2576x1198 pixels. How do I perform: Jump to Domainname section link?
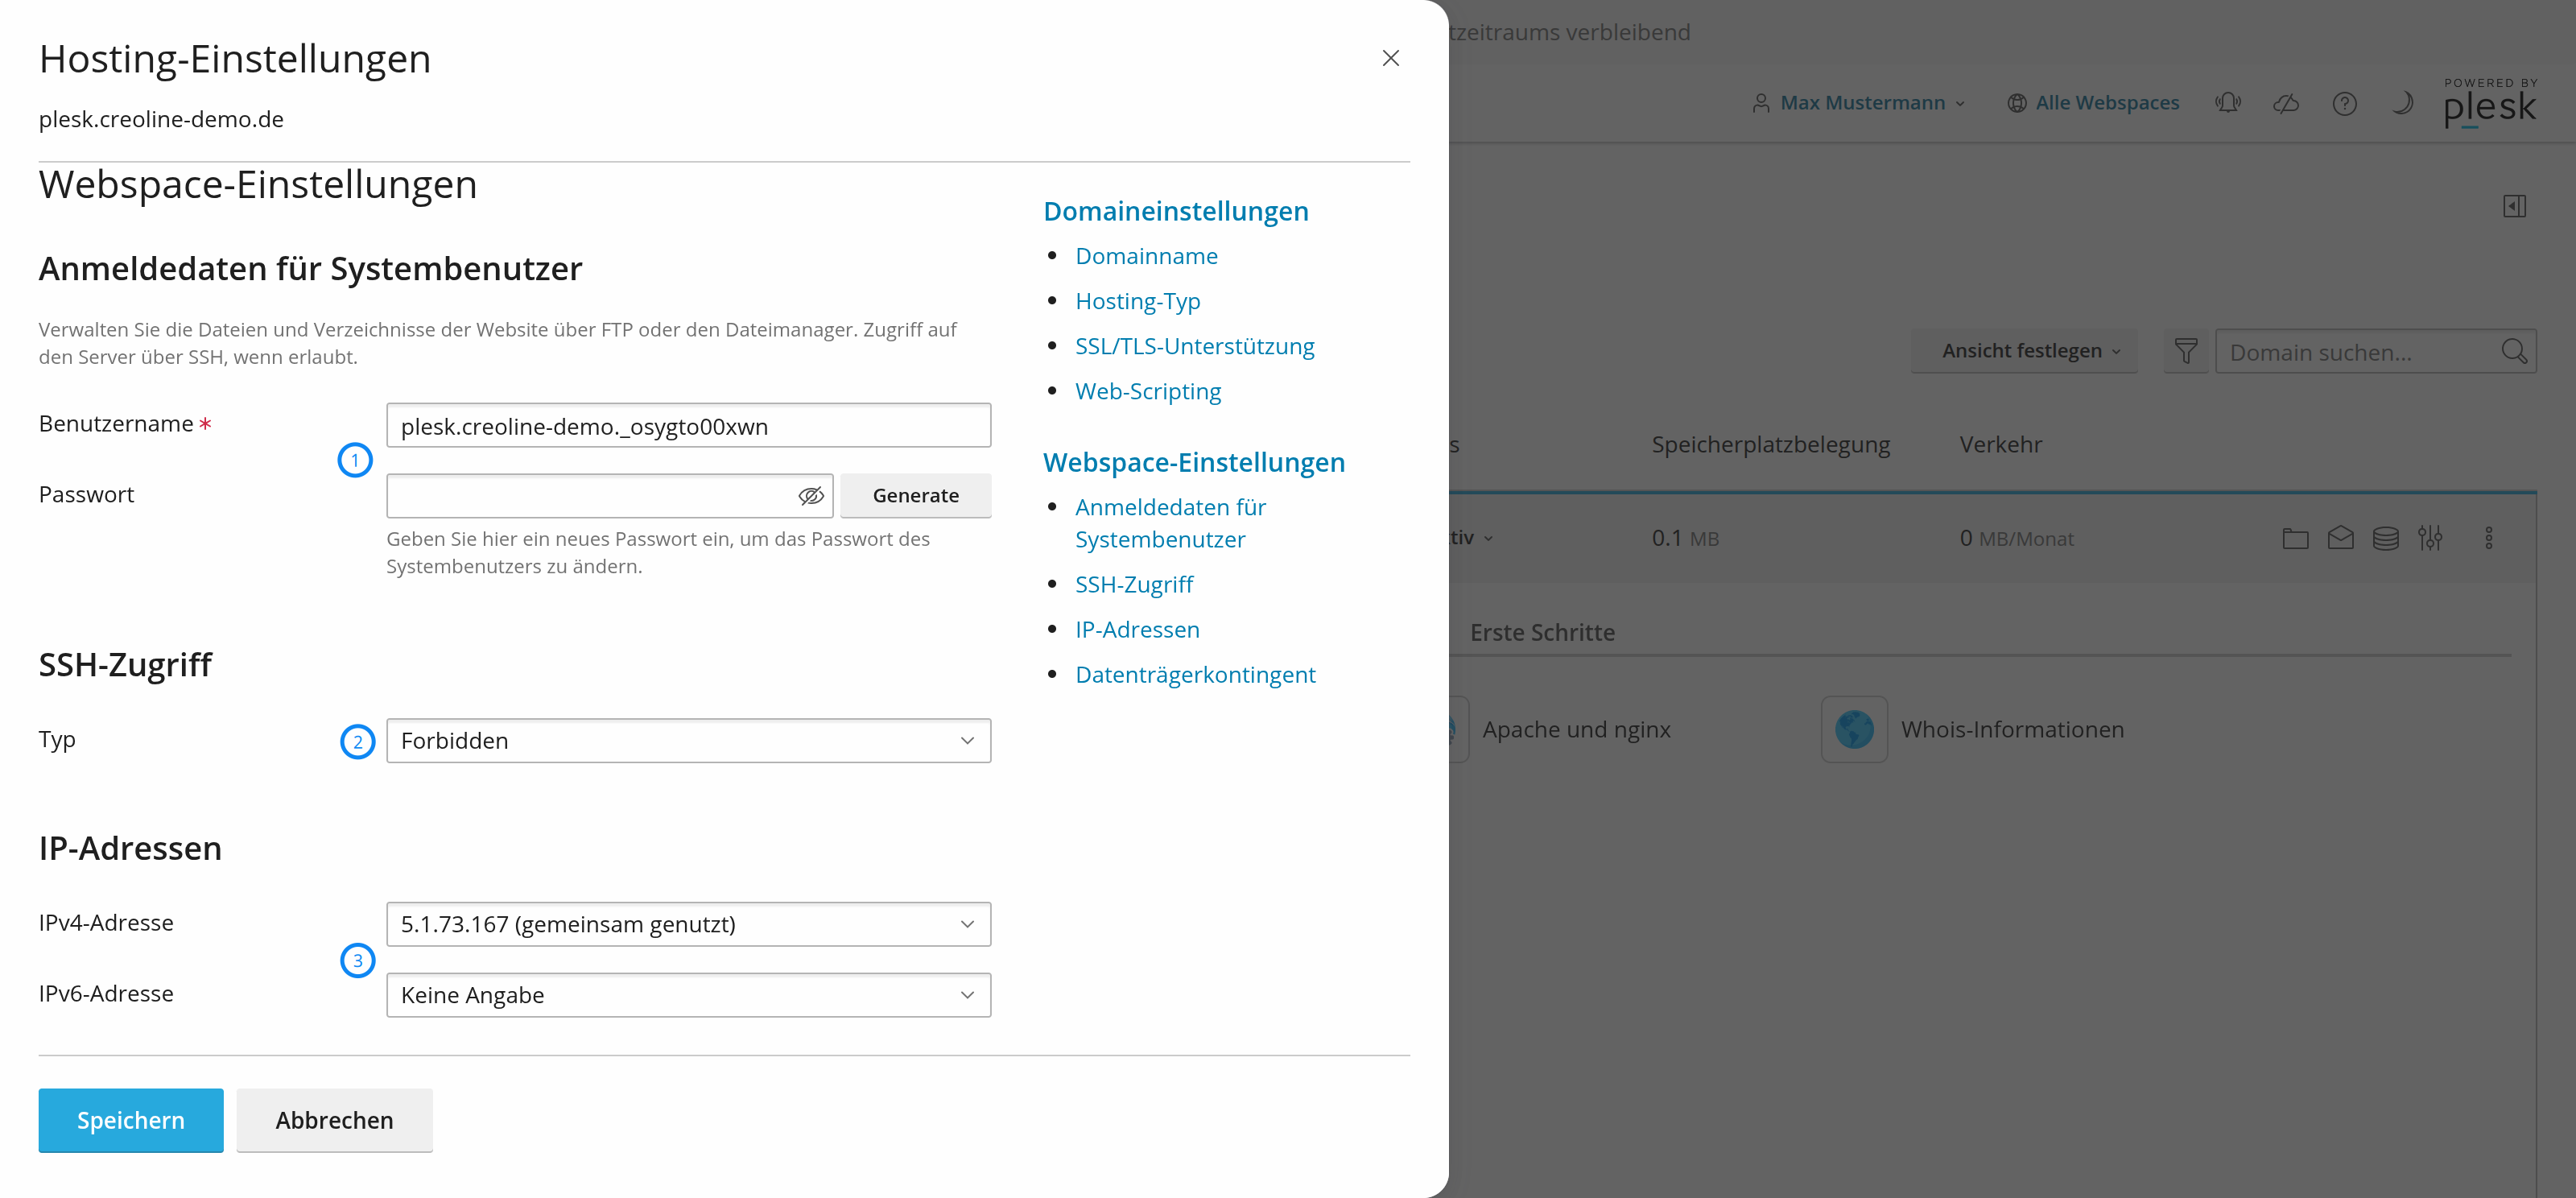coord(1146,256)
